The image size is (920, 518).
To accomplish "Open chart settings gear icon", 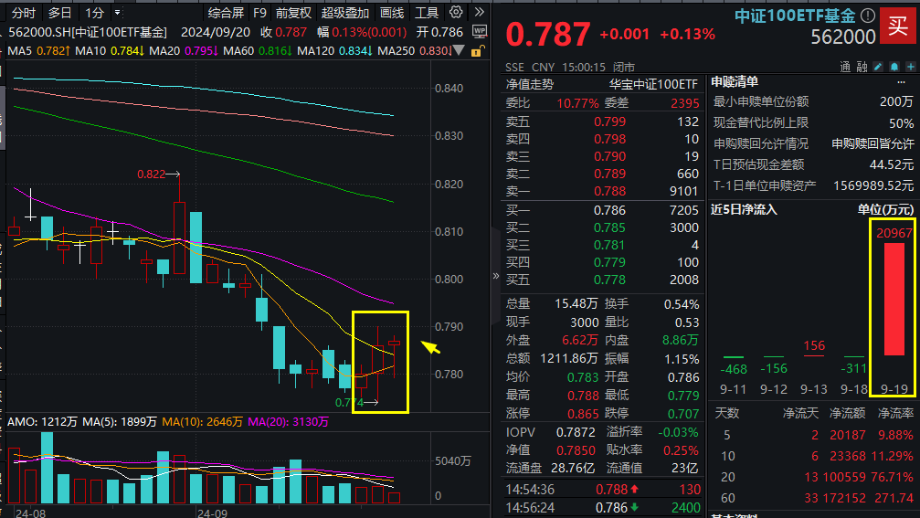I will click(x=456, y=13).
